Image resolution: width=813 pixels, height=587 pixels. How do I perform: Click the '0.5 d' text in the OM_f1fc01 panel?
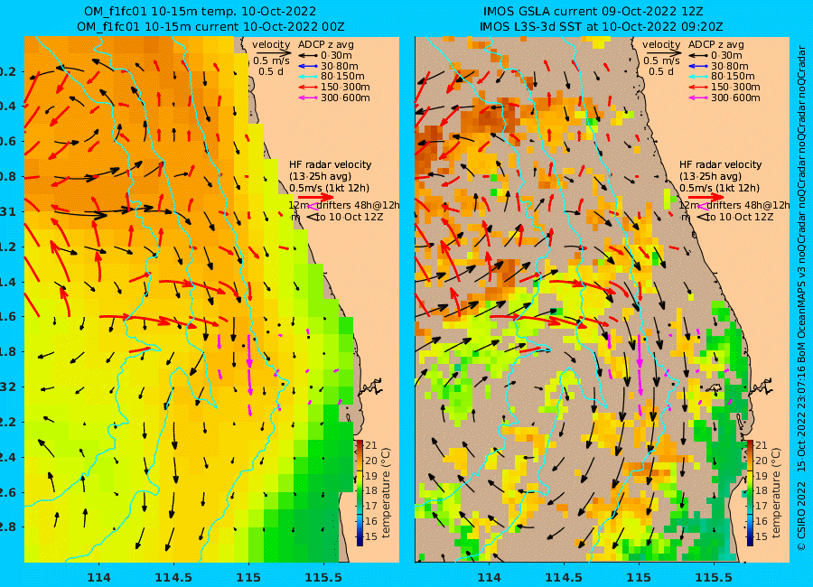point(271,71)
